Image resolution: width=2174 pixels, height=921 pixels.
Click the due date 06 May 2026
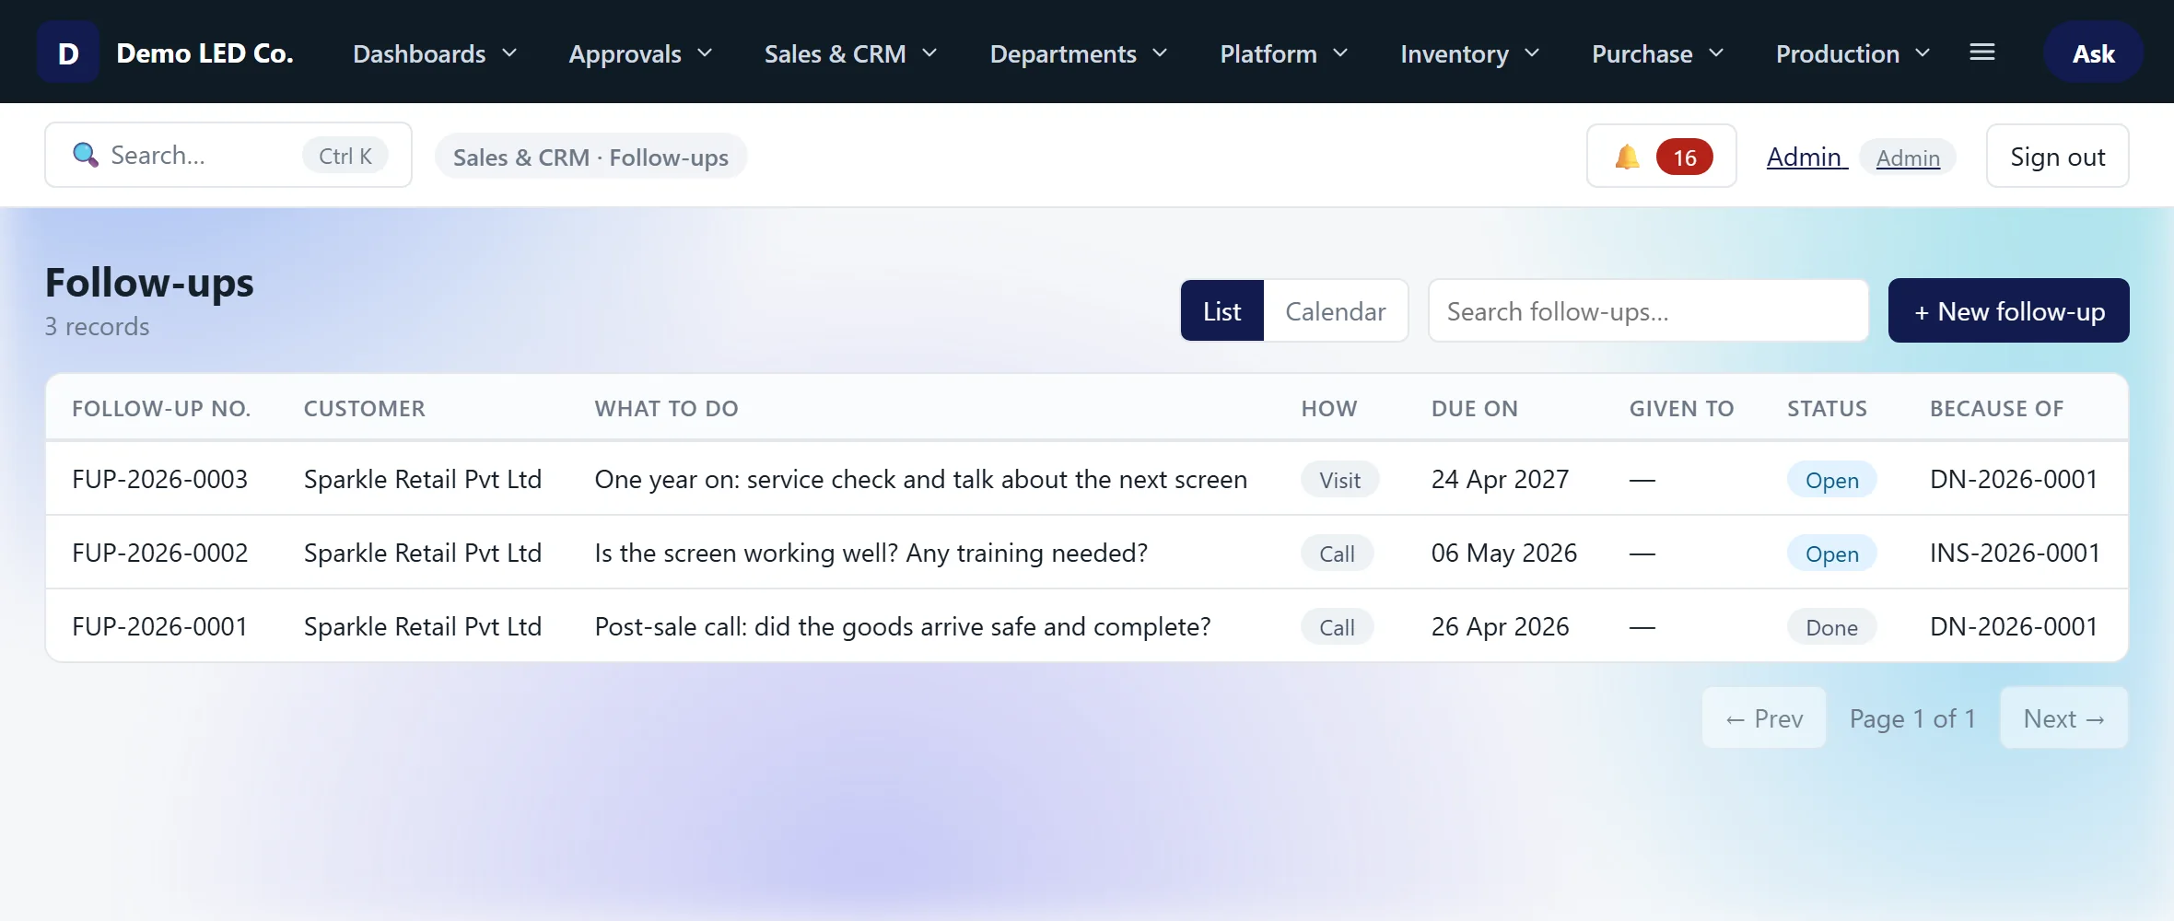click(x=1504, y=553)
